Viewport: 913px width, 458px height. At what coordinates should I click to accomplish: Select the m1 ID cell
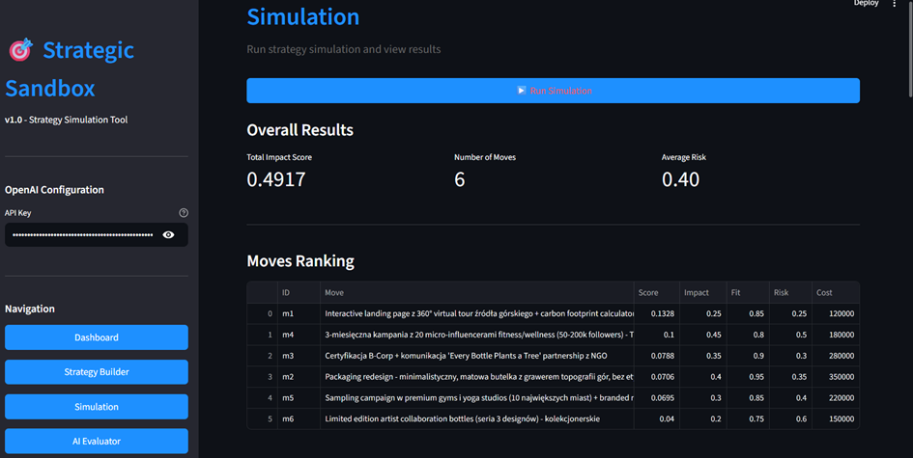pos(299,314)
